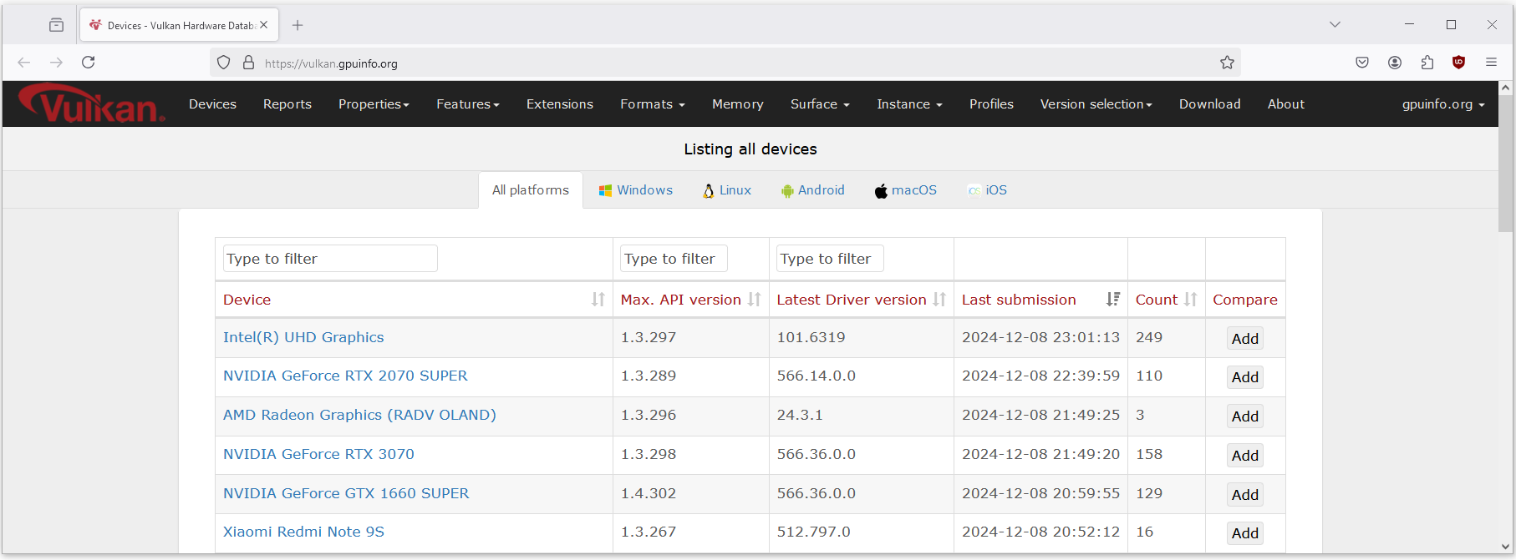Sort by Latest Driver version arrows
The height and width of the screenshot is (560, 1516).
click(939, 300)
